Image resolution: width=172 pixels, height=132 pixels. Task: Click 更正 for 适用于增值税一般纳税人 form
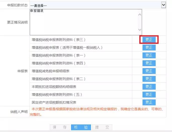(149, 47)
